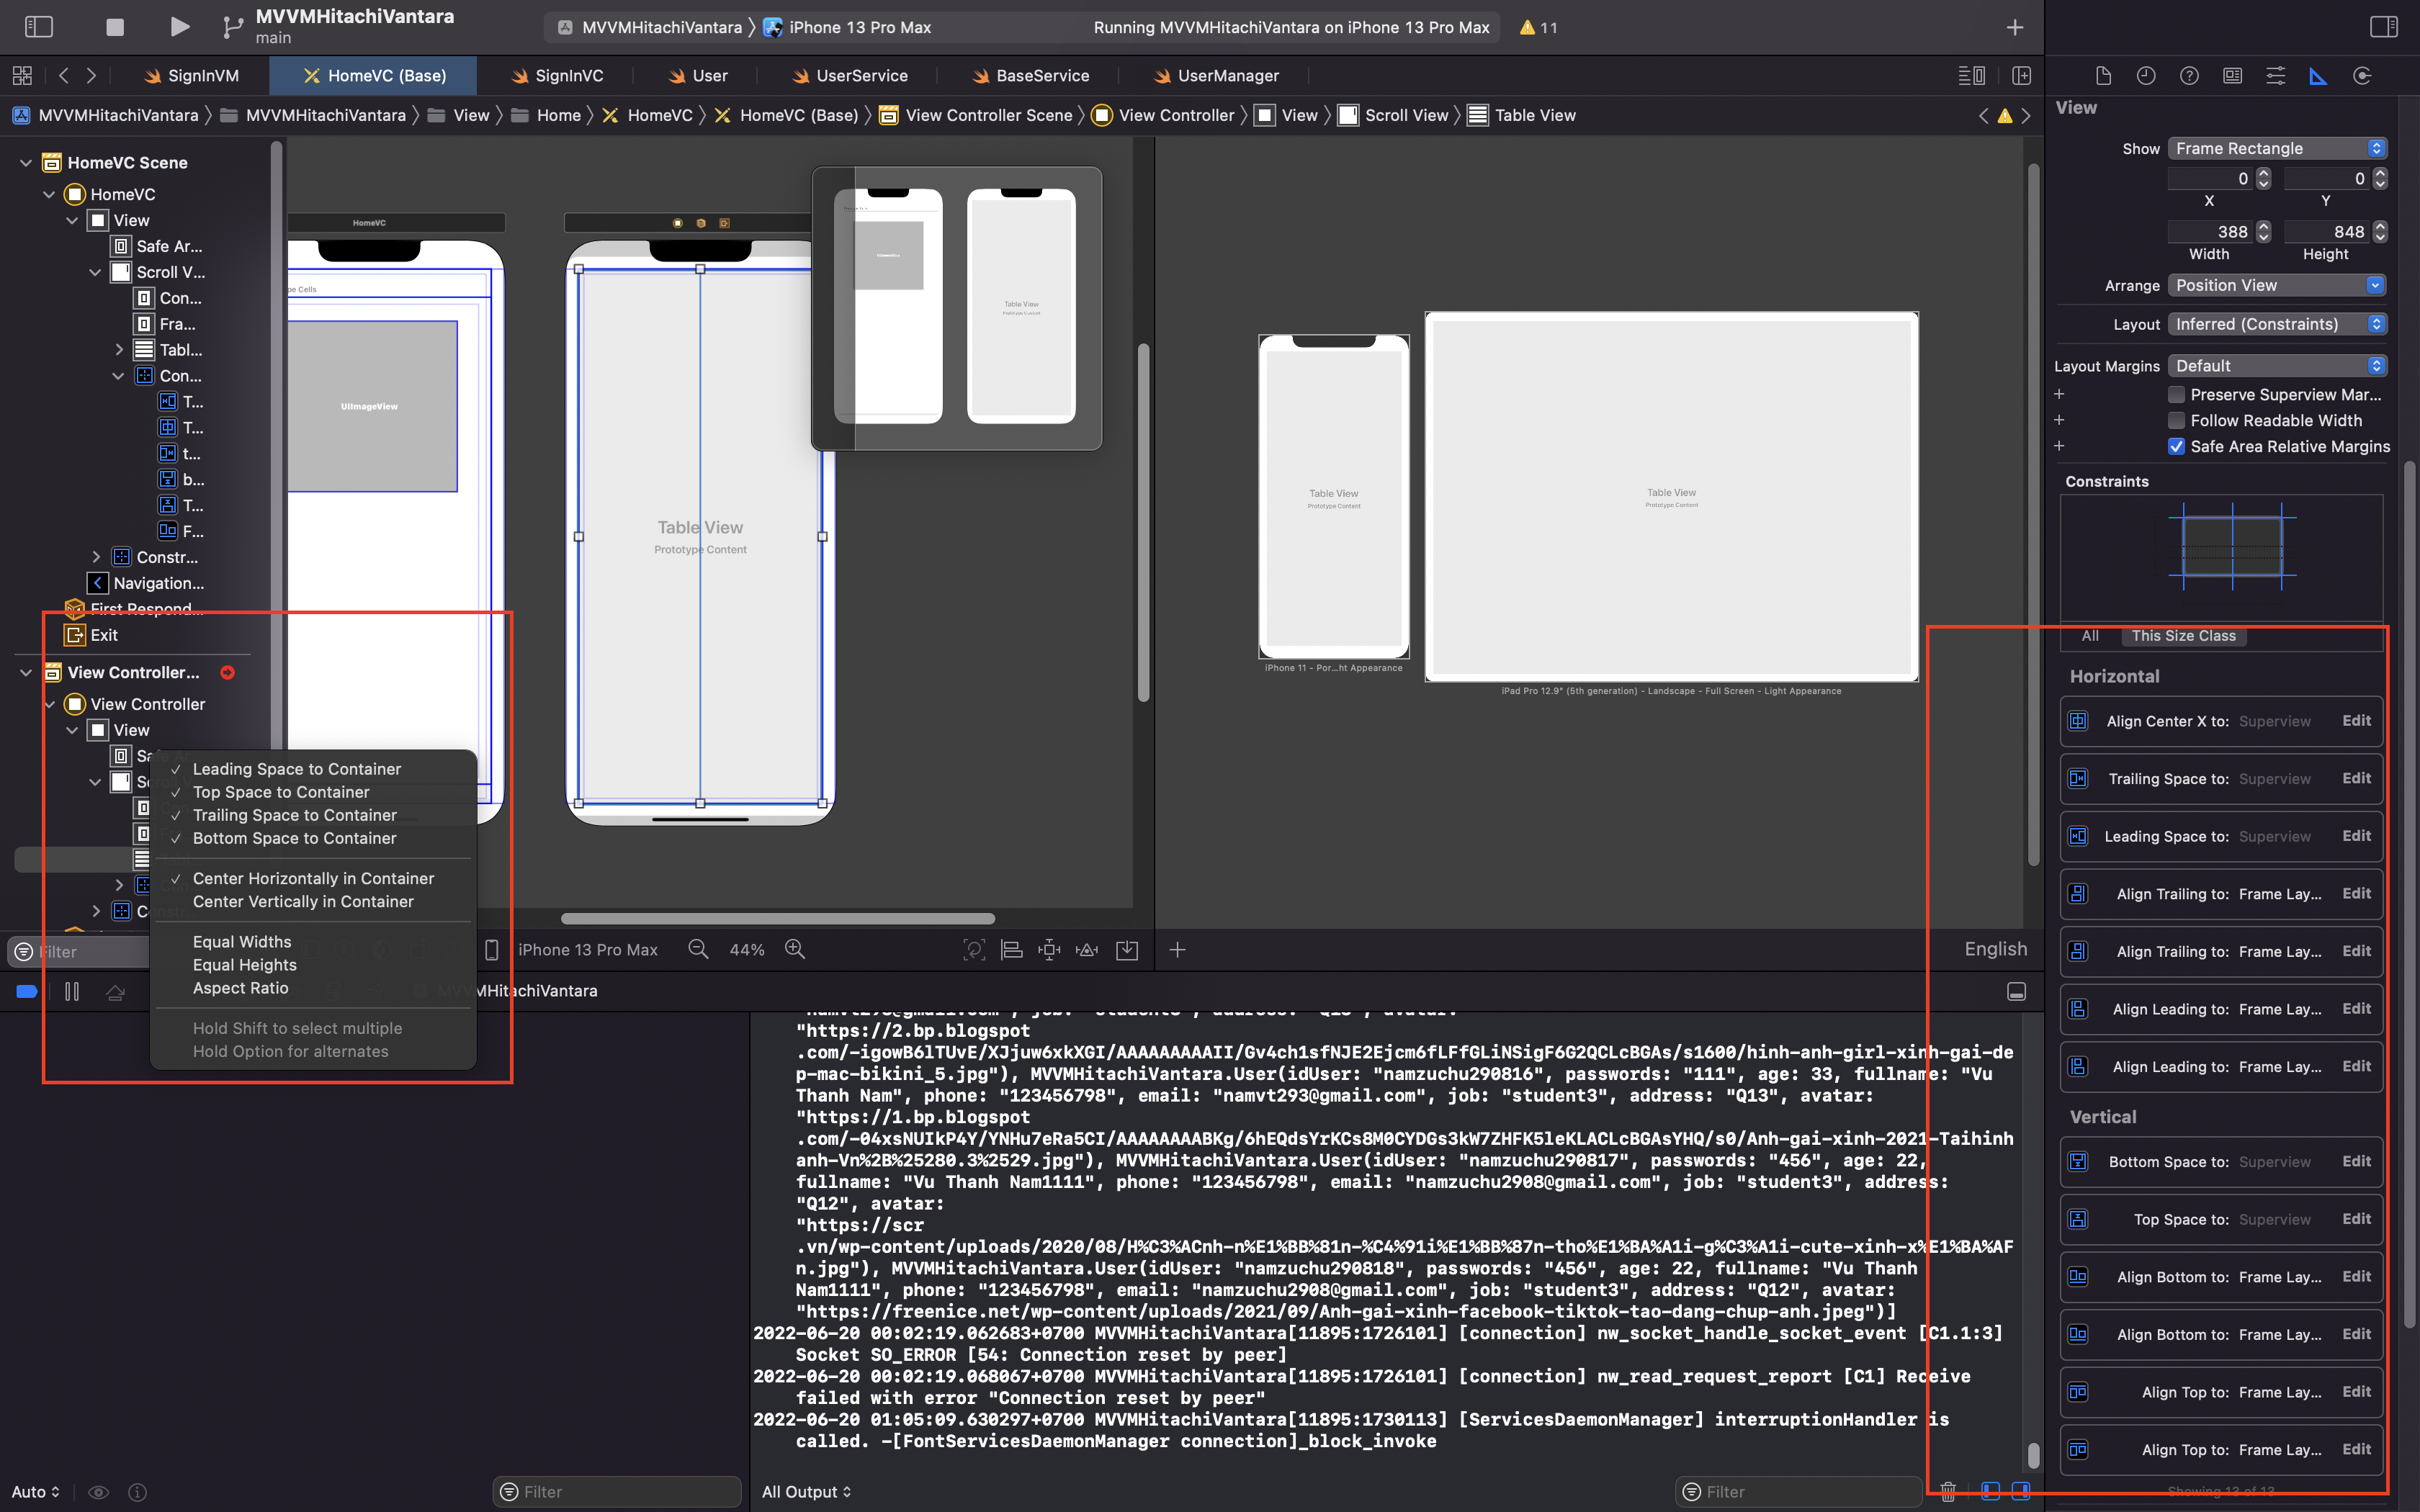Open the Quick Help inspector icon
2420x1512 pixels.
pyautogui.click(x=2189, y=76)
